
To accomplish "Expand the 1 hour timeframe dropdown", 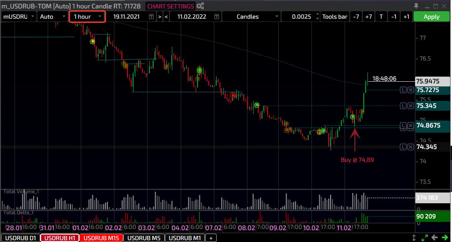I will pos(87,17).
